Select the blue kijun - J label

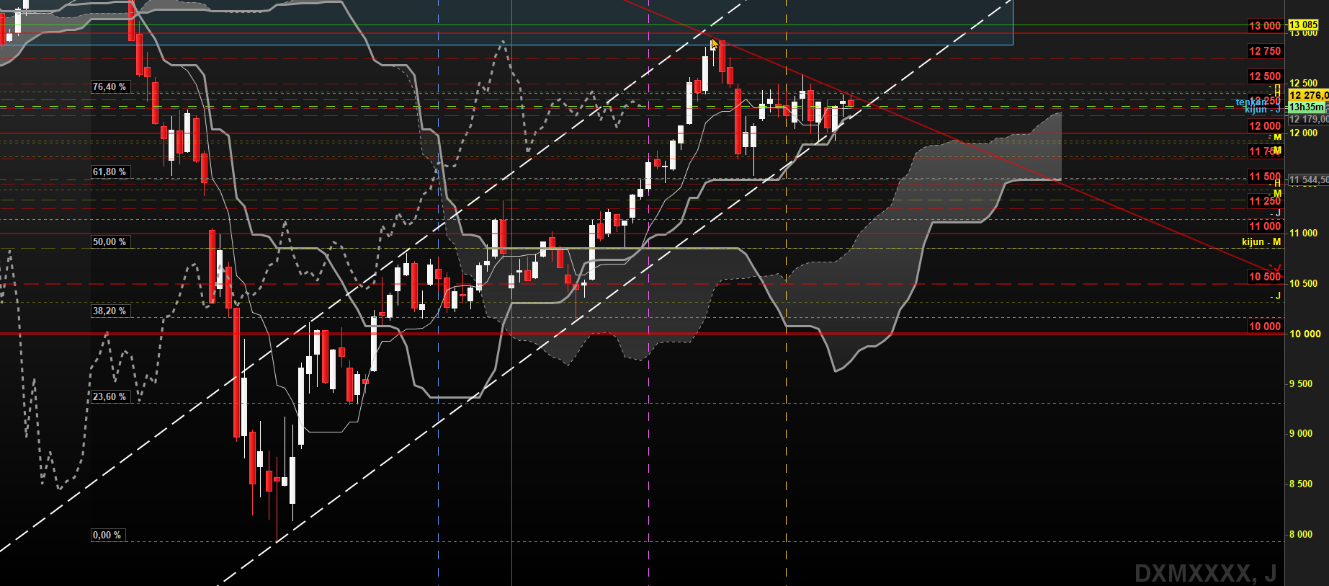[x=1263, y=110]
